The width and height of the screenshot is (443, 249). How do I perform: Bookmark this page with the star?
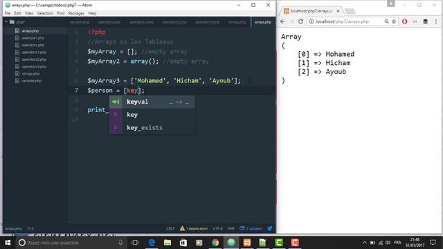pos(394,21)
